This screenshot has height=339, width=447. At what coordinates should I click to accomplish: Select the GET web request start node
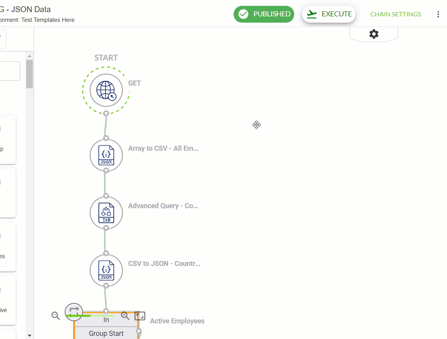point(106,90)
